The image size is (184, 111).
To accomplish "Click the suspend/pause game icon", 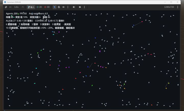I will click(6, 7).
